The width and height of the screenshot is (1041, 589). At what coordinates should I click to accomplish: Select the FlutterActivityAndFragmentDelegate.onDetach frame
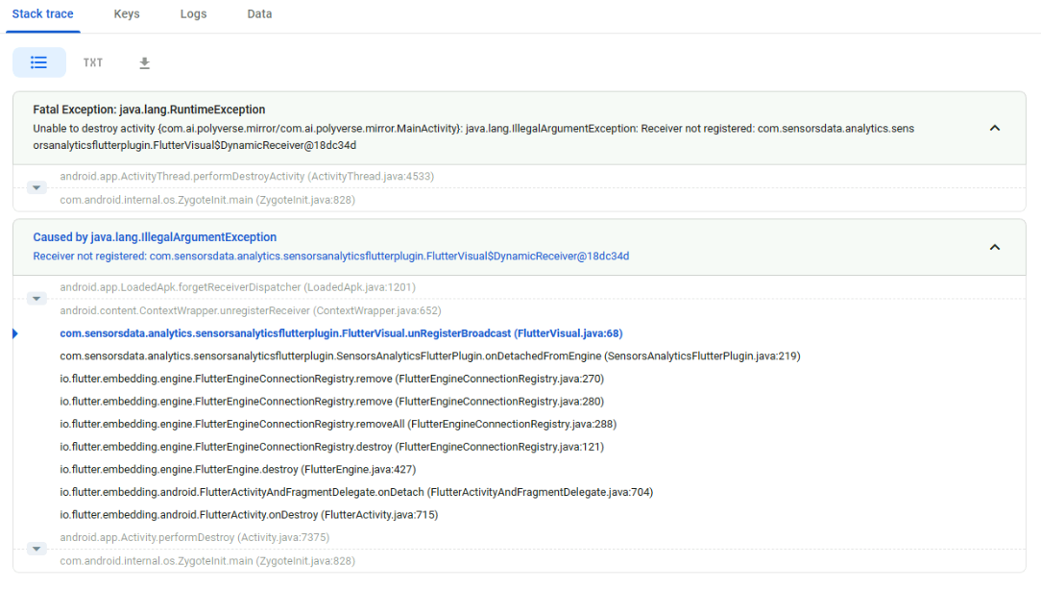[356, 491]
